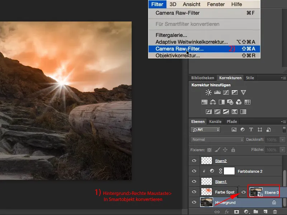Add a Curves adjustment layer
This screenshot has width=287, height=215.
(226, 93)
